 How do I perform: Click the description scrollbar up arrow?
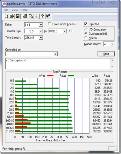point(112,60)
